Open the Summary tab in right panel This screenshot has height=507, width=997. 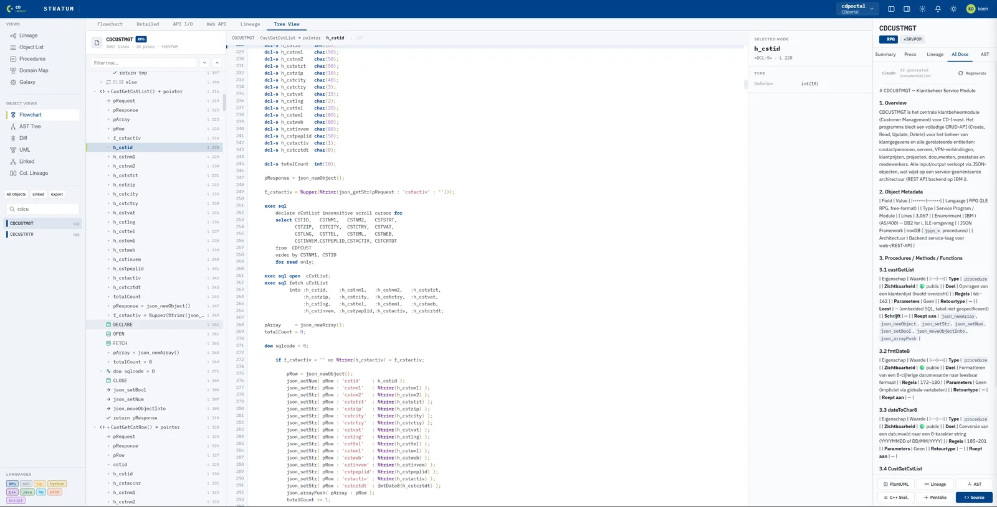[885, 55]
